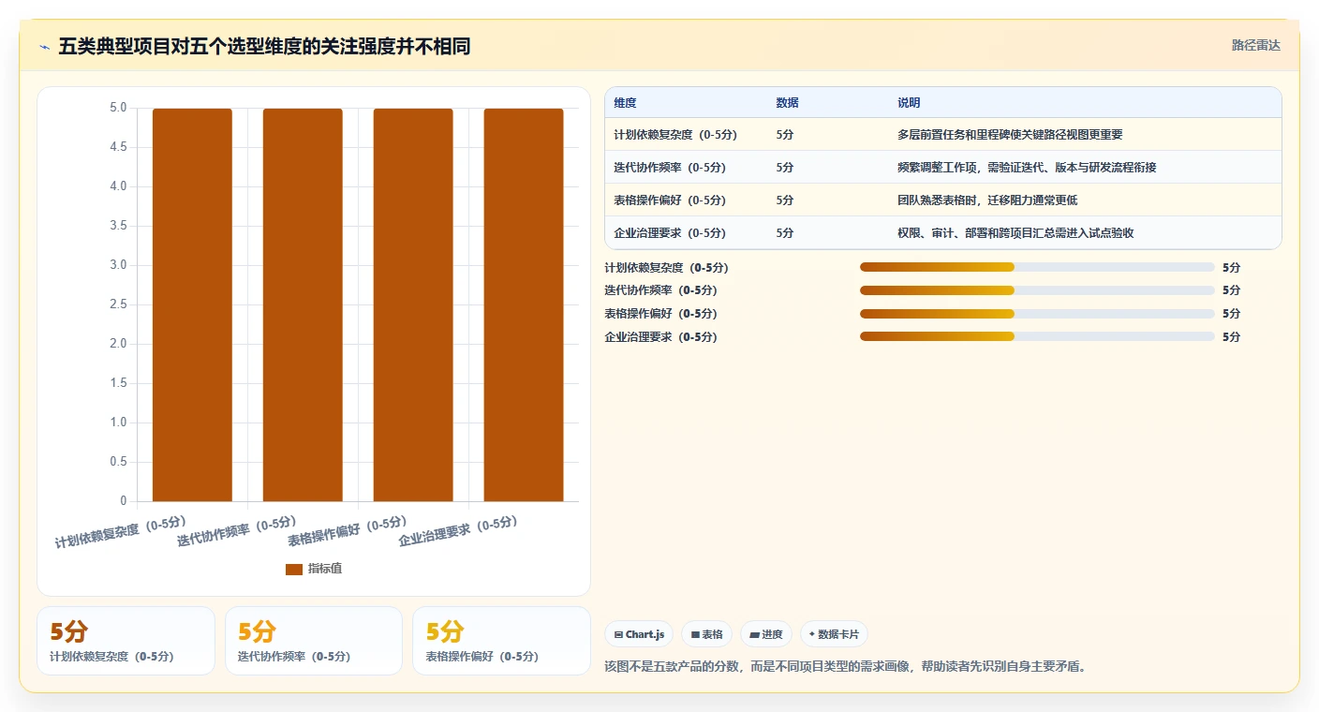Click the blue icon beside the card title
This screenshot has width=1319, height=712.
pyautogui.click(x=44, y=47)
